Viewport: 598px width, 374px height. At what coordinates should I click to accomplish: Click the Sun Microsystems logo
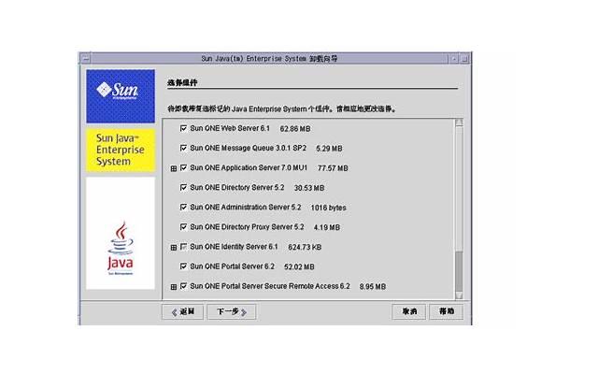point(120,95)
